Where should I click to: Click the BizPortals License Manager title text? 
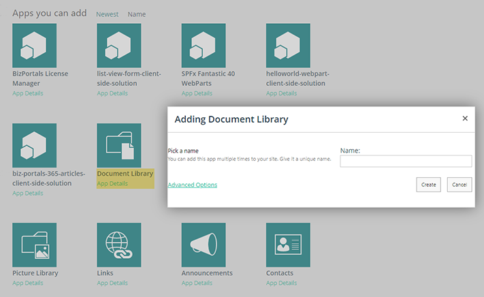point(40,78)
